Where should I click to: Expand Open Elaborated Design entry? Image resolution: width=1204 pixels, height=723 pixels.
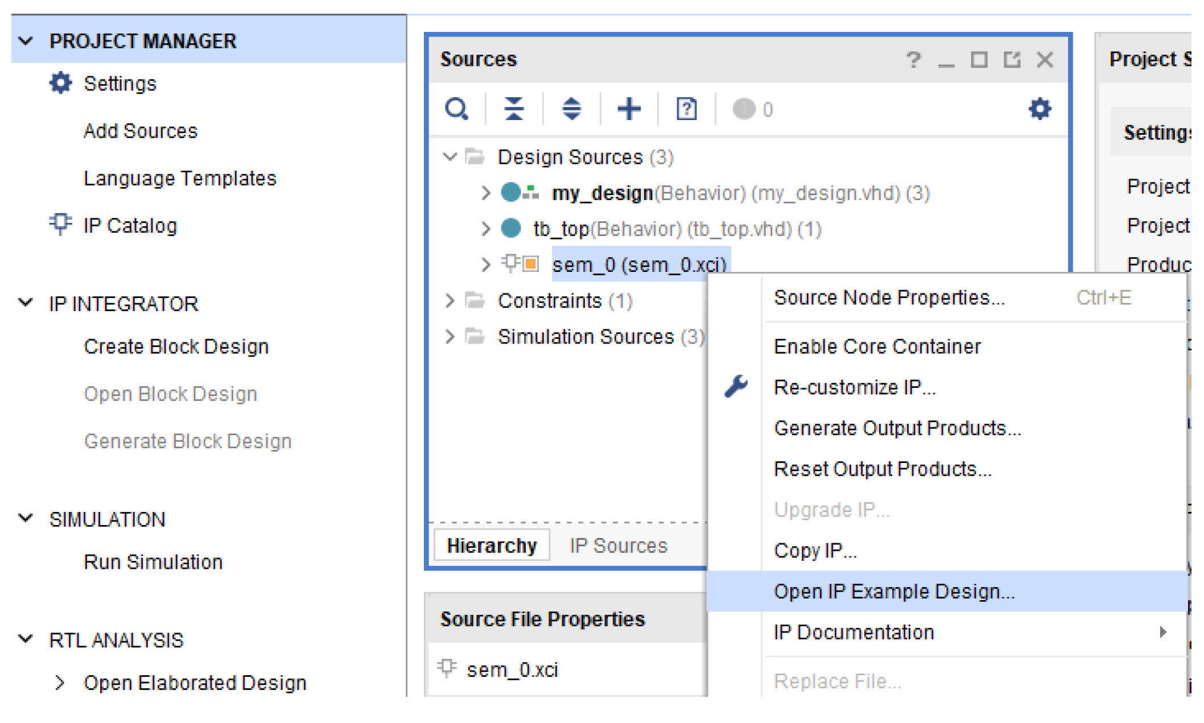pyautogui.click(x=60, y=683)
